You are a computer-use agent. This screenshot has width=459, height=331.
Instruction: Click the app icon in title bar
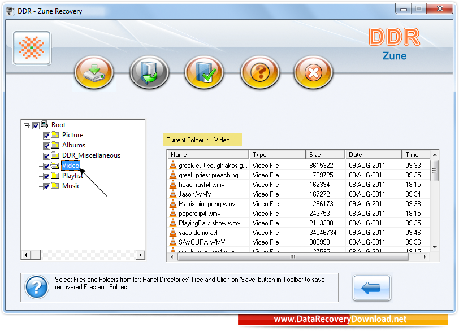point(10,11)
